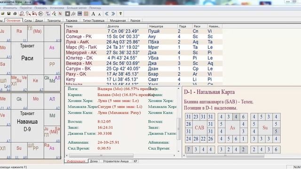Viewport: 301px width, 169px height.
Task: Open the Больше меню menu
Action: (x=77, y=8)
